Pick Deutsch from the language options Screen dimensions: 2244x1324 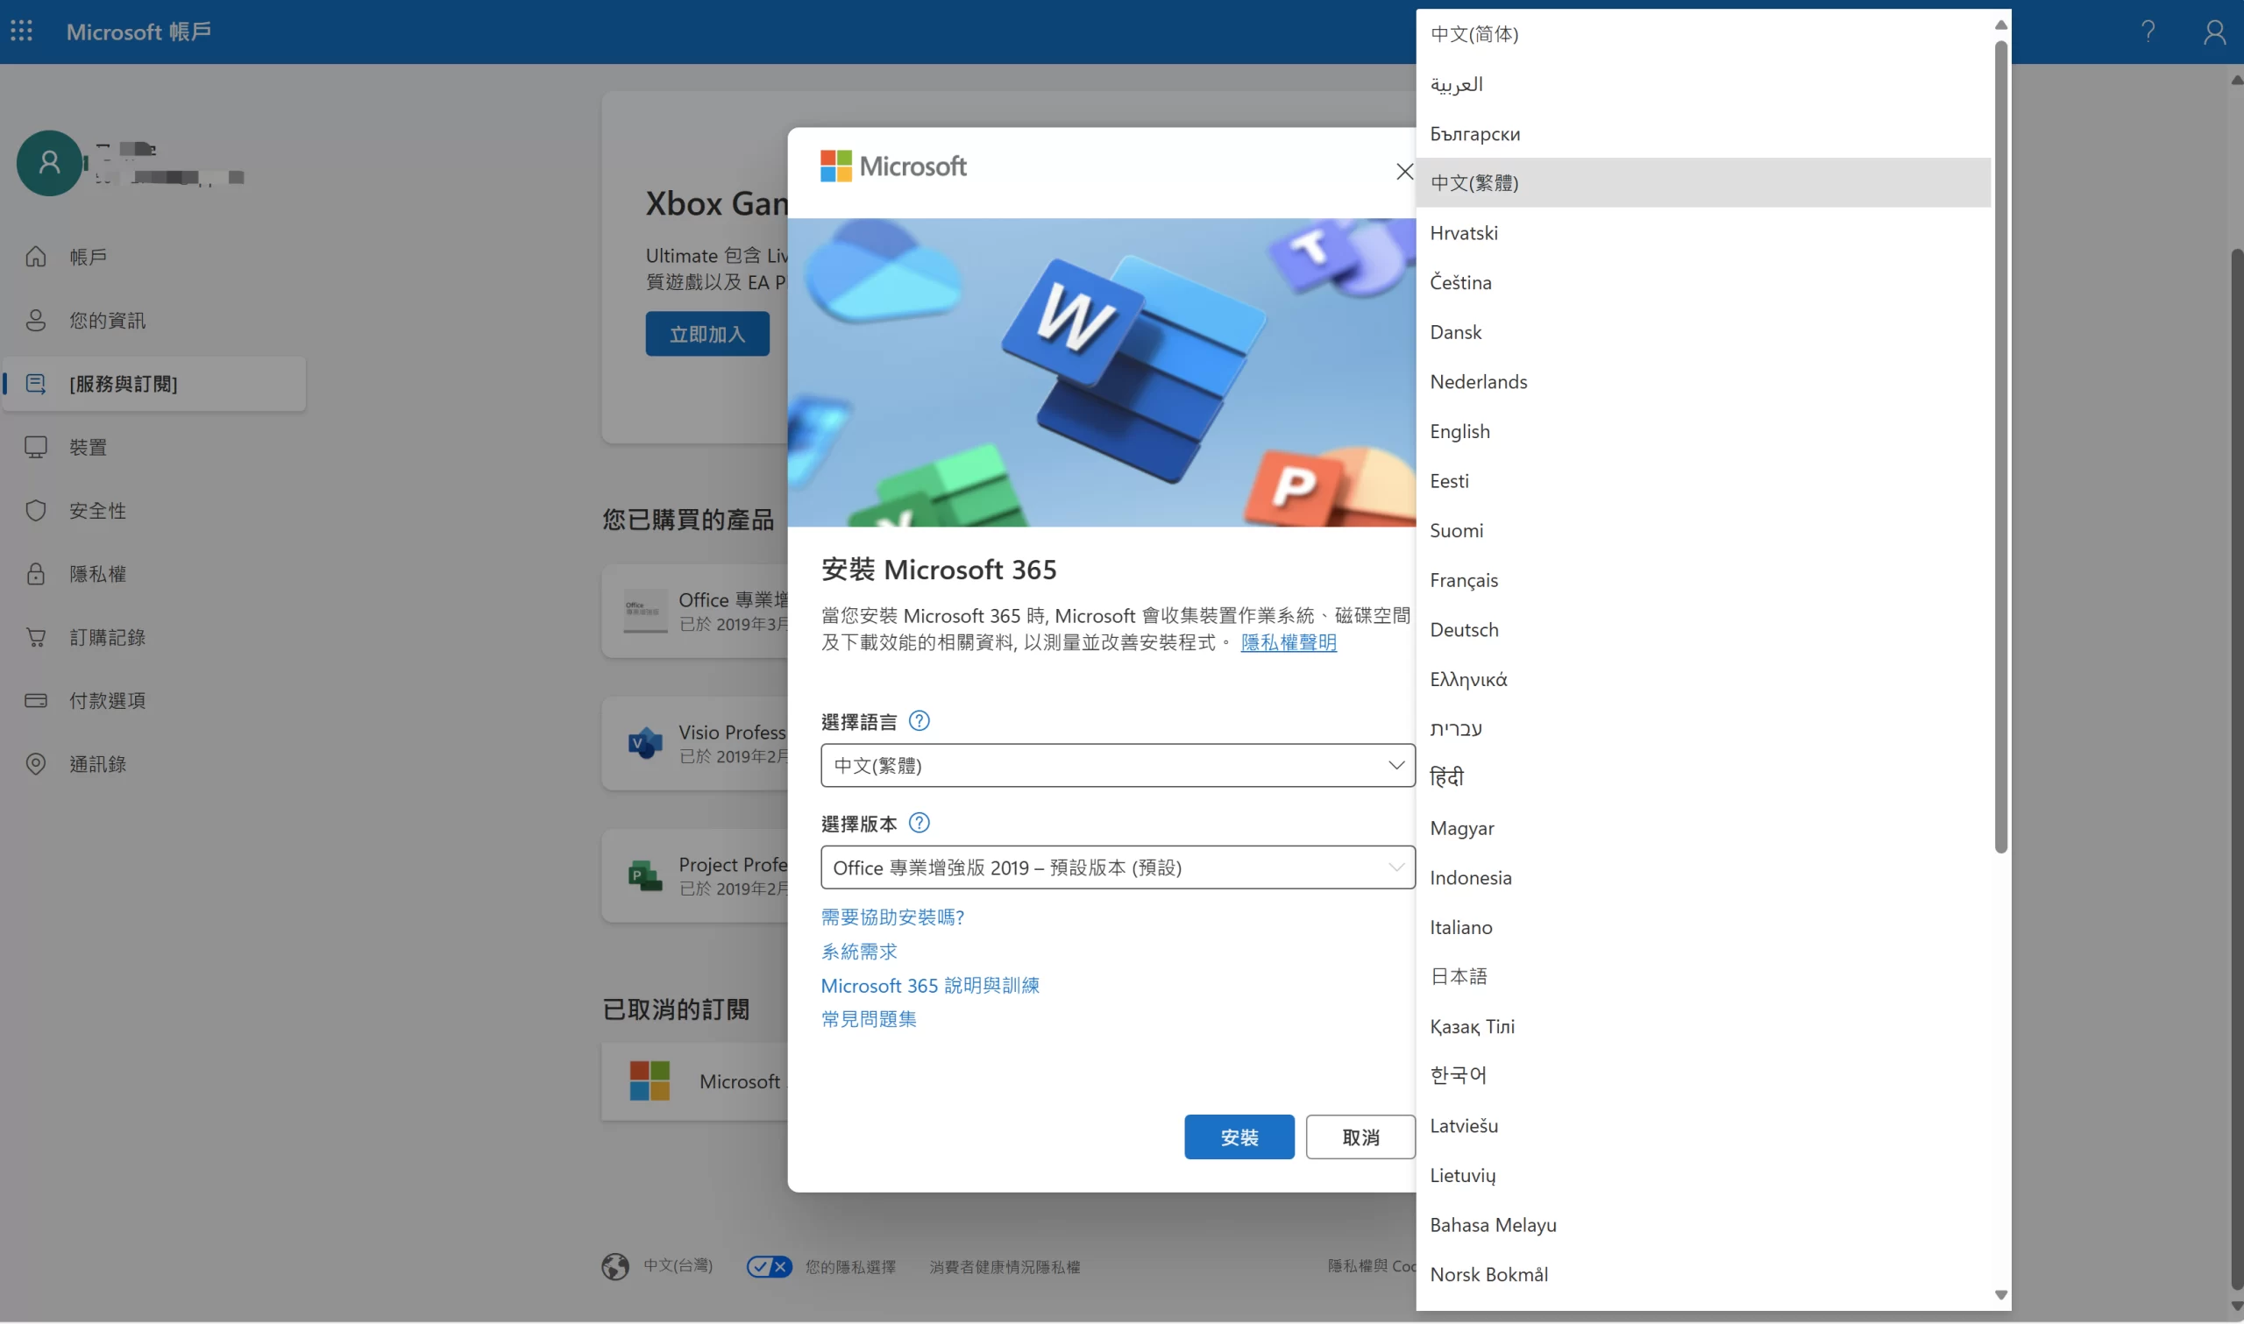click(1464, 630)
